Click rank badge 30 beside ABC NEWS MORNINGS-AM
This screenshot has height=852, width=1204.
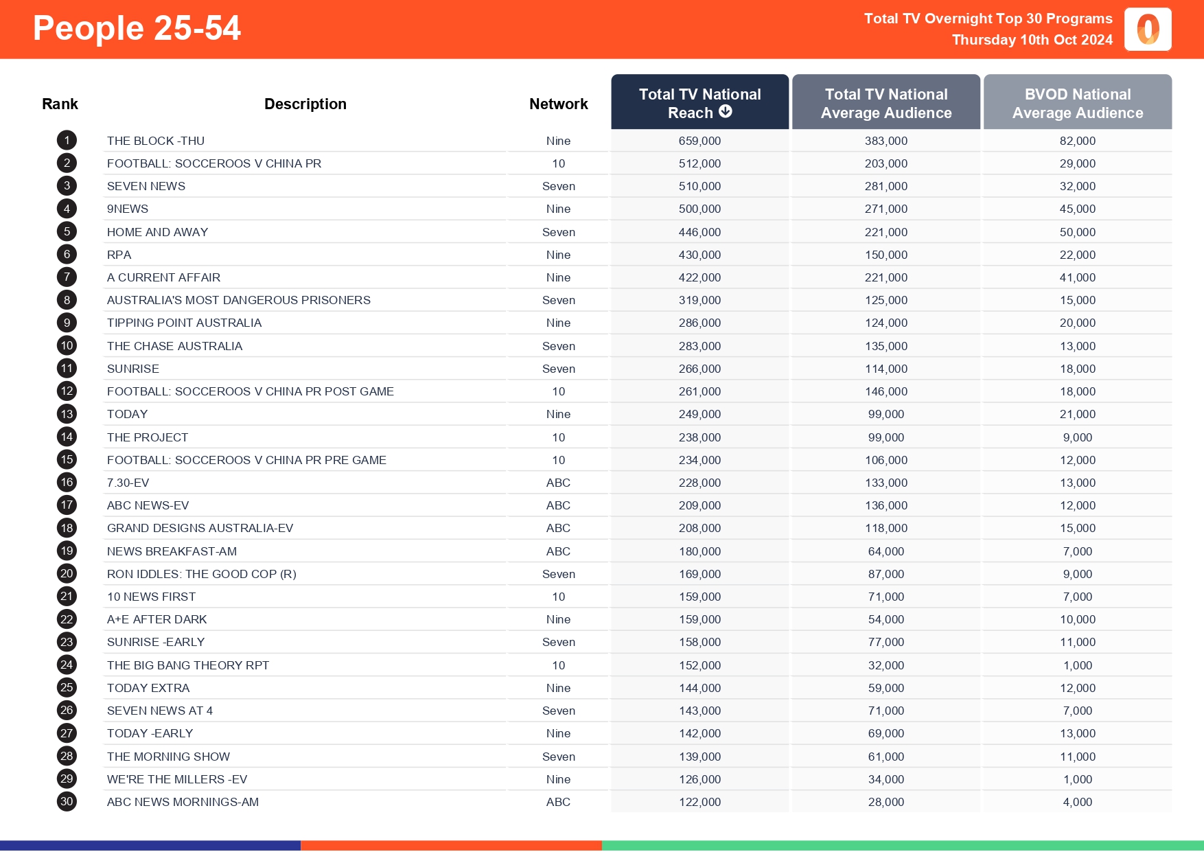66,801
